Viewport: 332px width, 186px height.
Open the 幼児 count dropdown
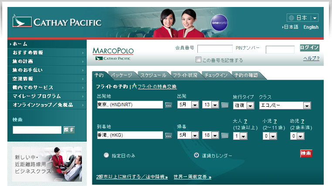click(297, 136)
